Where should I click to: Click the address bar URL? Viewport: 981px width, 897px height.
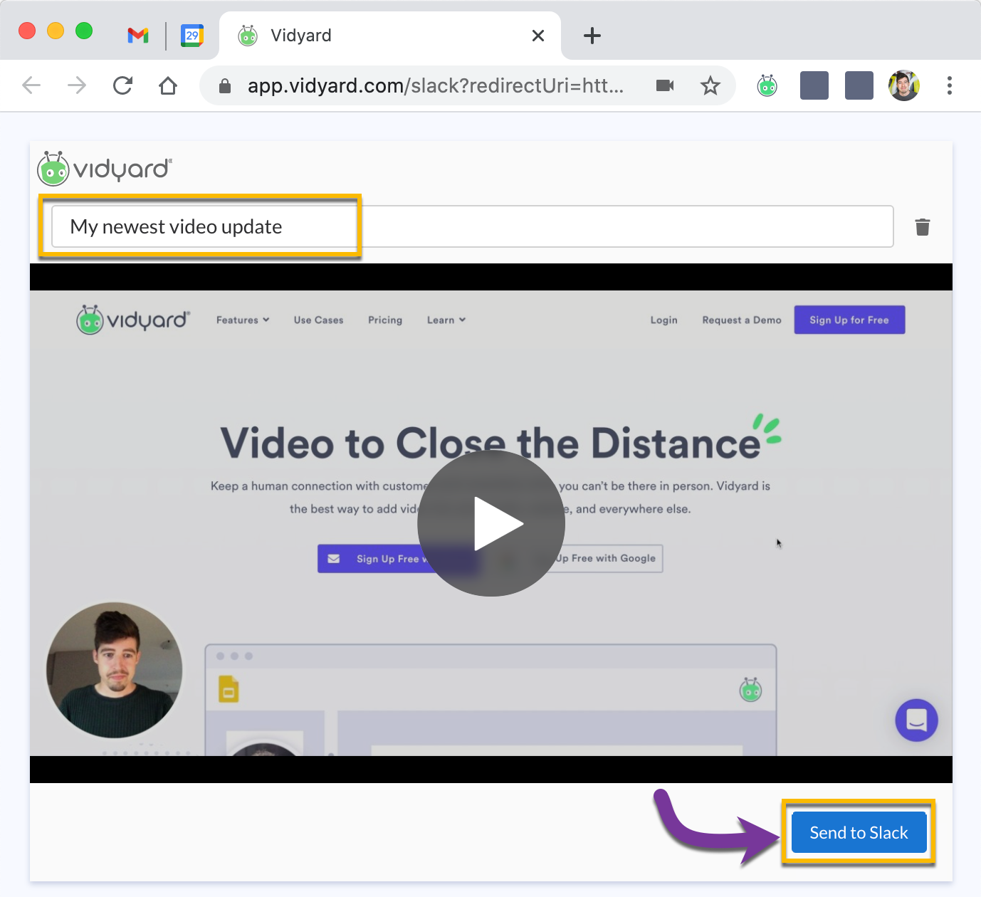(436, 86)
